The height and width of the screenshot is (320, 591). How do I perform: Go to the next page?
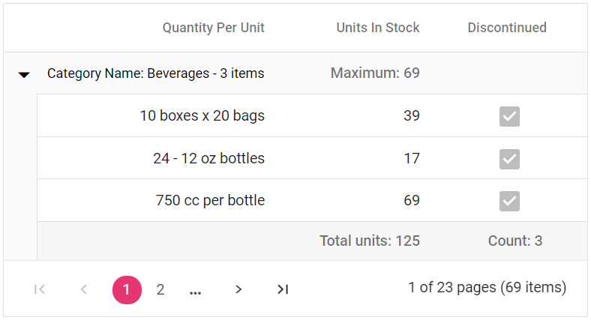pyautogui.click(x=238, y=289)
